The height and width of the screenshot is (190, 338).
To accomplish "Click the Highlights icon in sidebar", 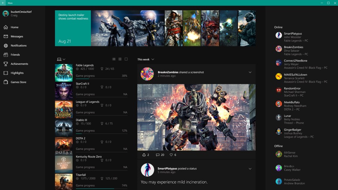I will [6, 73].
